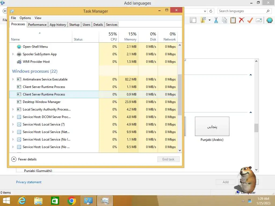Click the properties icon beside the checkmark
This screenshot has height=206, width=275.
point(259,20)
